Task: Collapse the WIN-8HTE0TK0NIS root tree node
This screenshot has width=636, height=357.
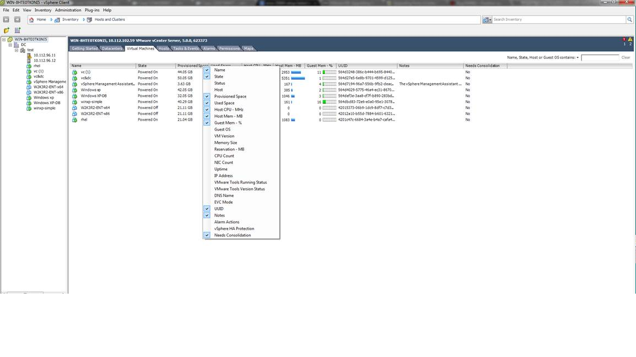Action: (x=4, y=40)
